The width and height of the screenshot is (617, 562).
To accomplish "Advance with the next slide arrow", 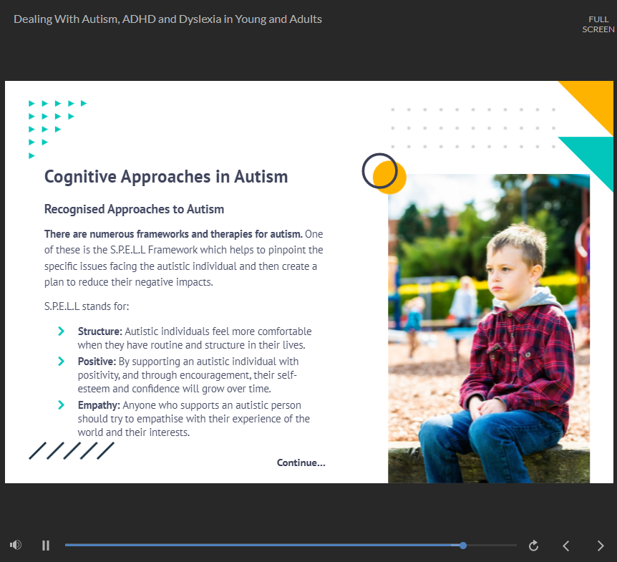I will pos(601,546).
